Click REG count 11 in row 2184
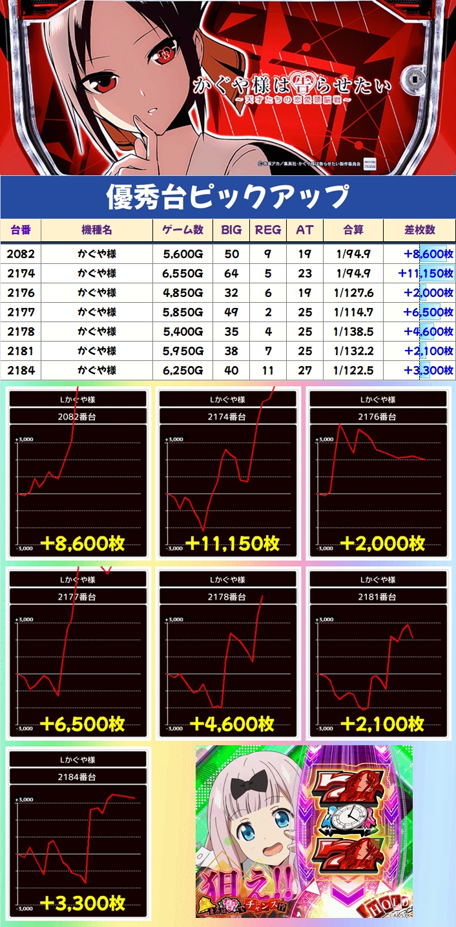This screenshot has width=456, height=927. pyautogui.click(x=268, y=371)
